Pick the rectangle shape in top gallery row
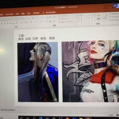The image size is (119, 119). click(x=89, y=15)
